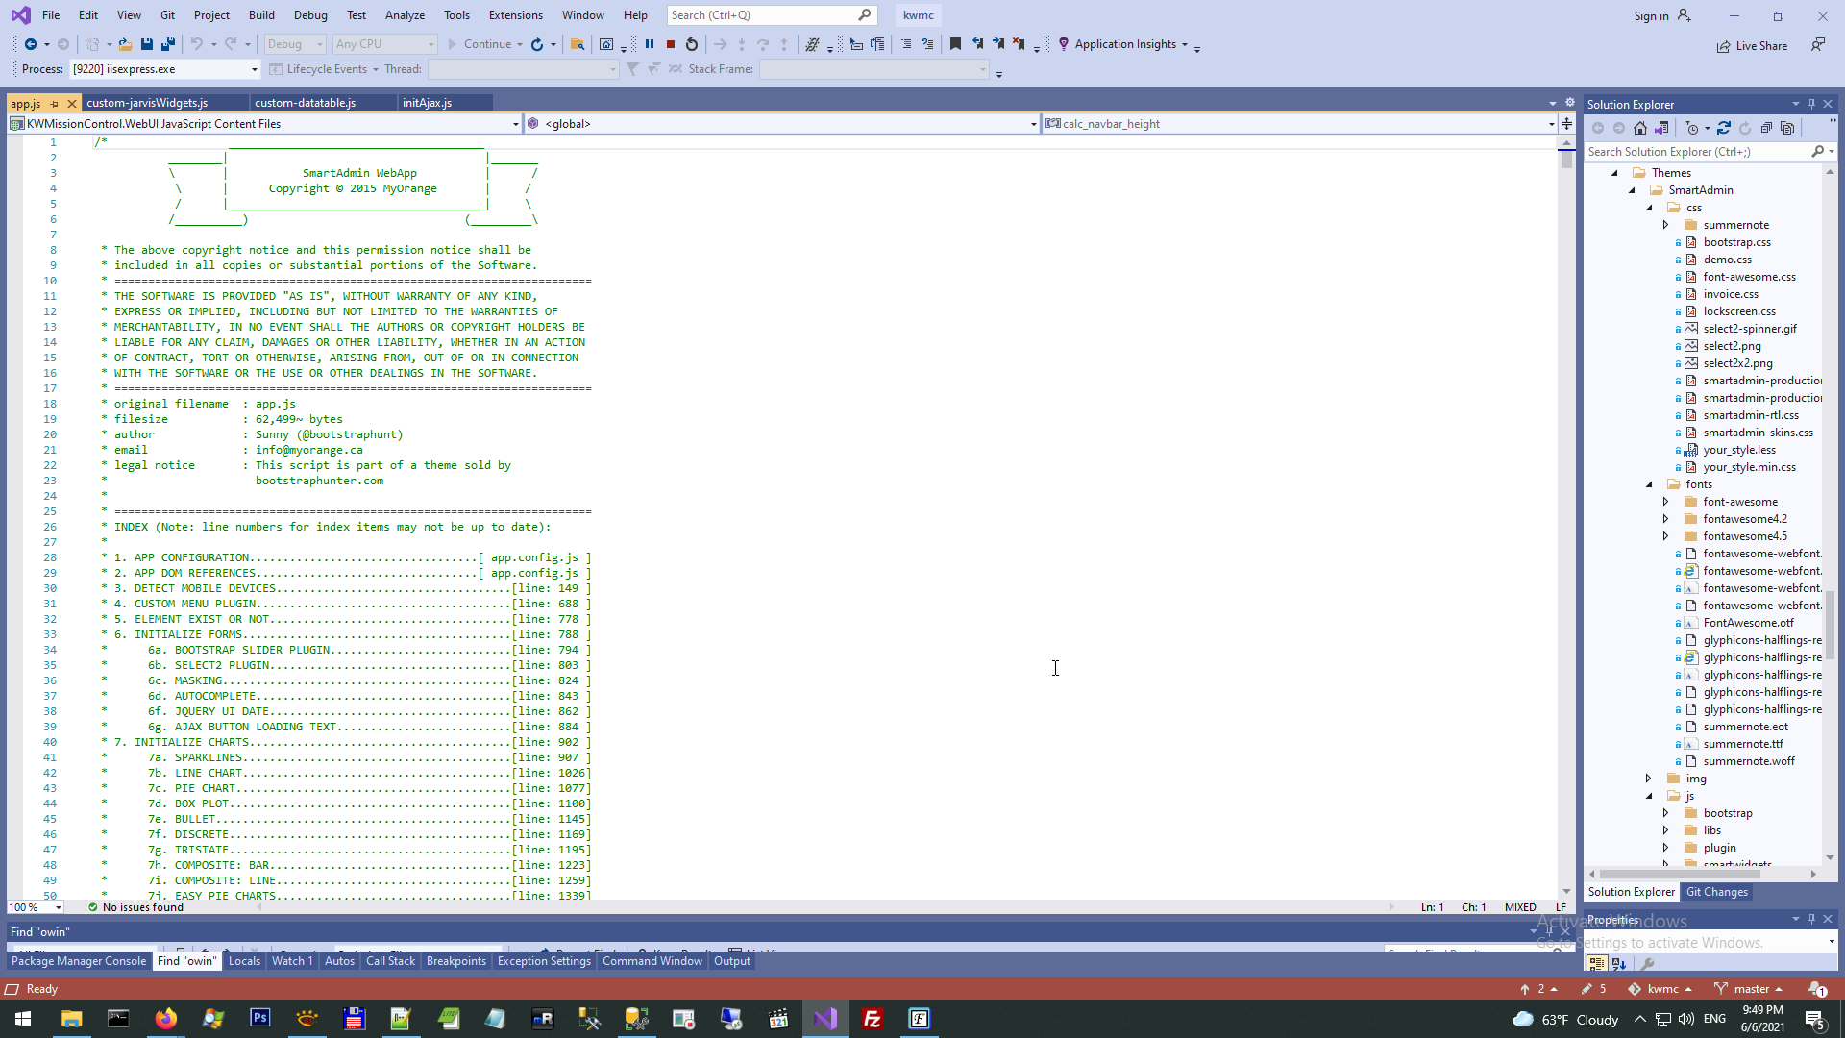Click the Search Solution Explorer field
This screenshot has height=1038, width=1845.
[x=1696, y=152]
